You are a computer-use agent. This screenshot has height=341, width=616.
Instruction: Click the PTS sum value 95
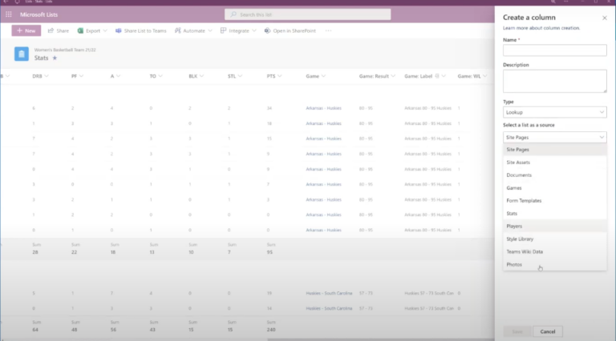(269, 252)
